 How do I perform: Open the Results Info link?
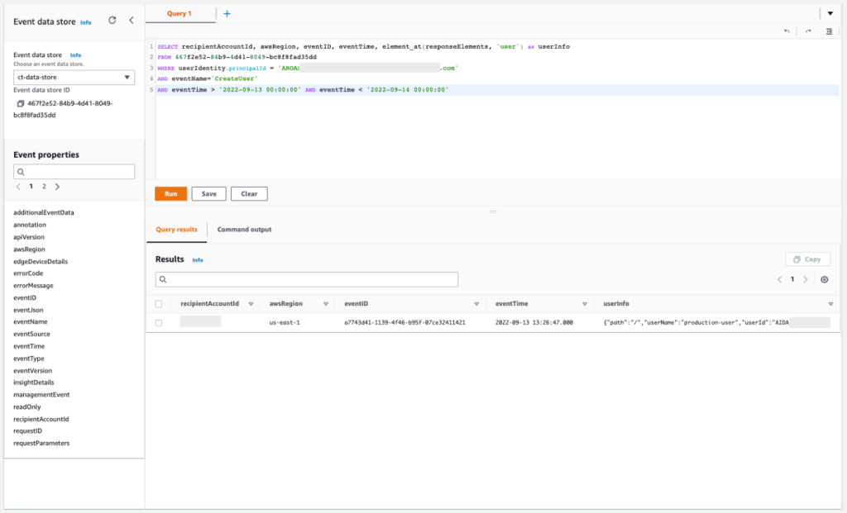pyautogui.click(x=198, y=259)
